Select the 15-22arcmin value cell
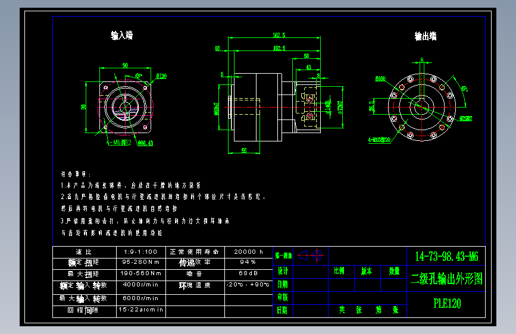 (x=141, y=311)
